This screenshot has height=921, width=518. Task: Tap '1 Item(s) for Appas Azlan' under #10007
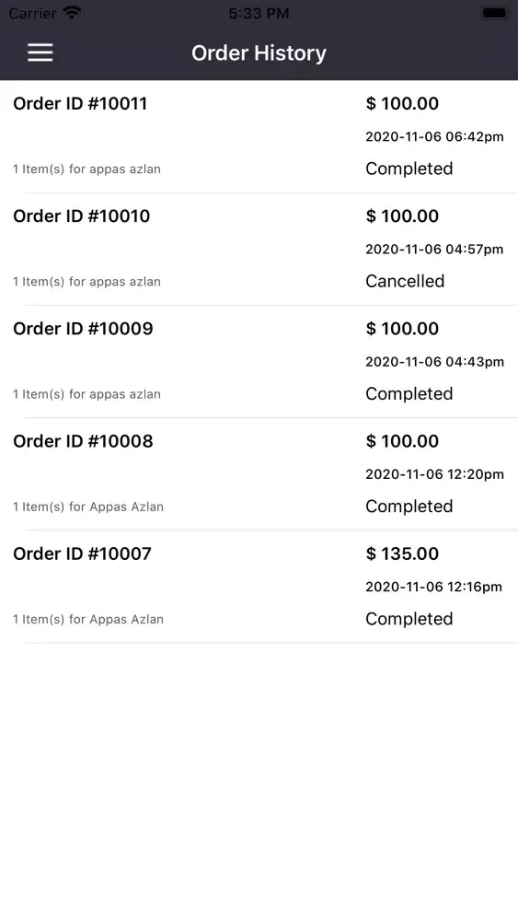click(88, 619)
